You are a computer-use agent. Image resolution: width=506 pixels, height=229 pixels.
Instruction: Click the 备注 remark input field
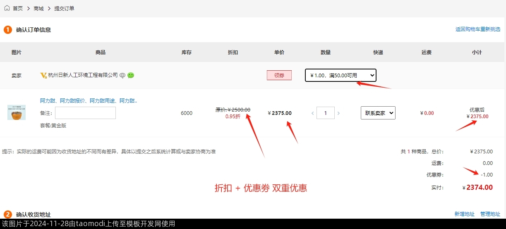(85, 113)
